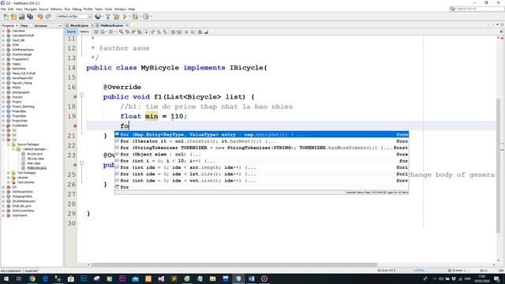Click the Undo toolbar icon
The height and width of the screenshot is (284, 505).
coord(40,17)
